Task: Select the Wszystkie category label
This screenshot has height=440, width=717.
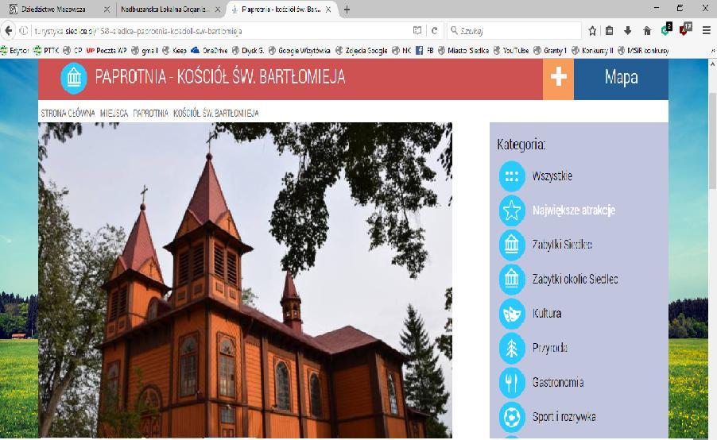Action: click(x=552, y=176)
